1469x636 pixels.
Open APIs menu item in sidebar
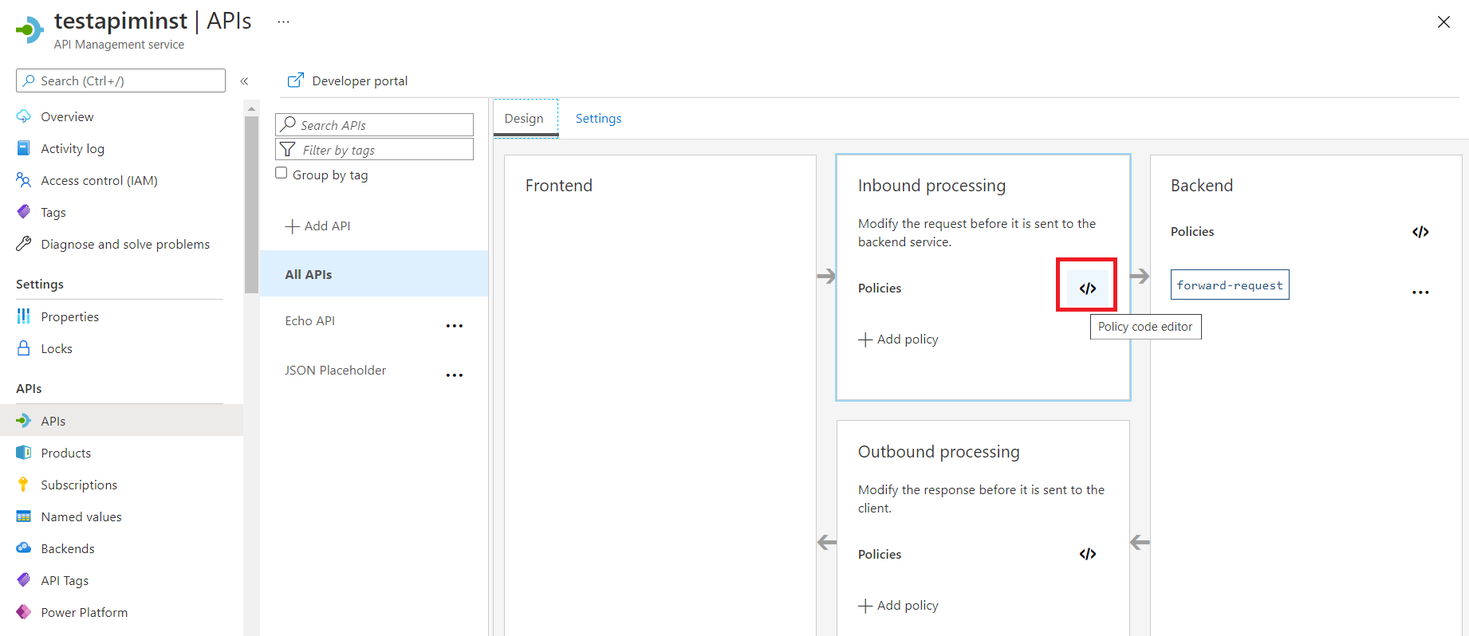coord(121,420)
